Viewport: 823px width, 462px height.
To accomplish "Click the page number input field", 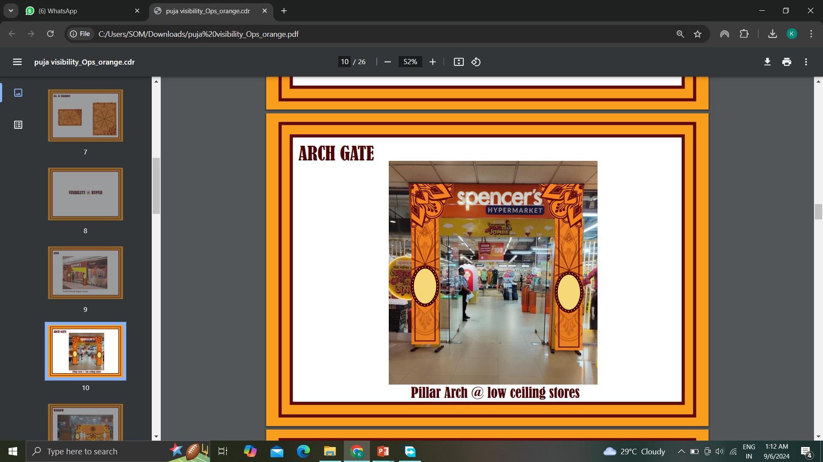I will (x=345, y=62).
